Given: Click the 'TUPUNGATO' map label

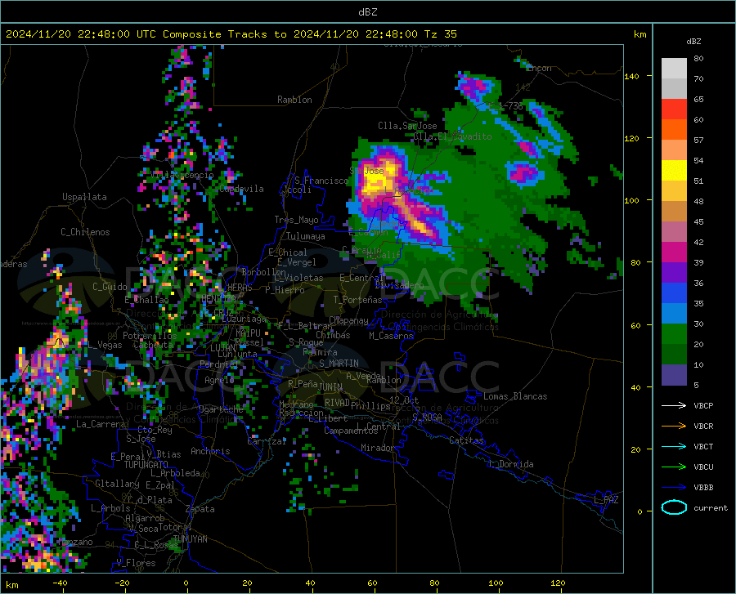Looking at the screenshot, I should pyautogui.click(x=146, y=465).
